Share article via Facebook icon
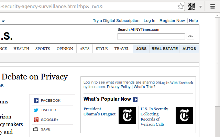This screenshot has height=137, width=220. pos(36,100)
